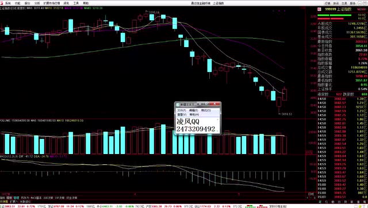Open the 帮助 menu in the top menu bar

86,3
